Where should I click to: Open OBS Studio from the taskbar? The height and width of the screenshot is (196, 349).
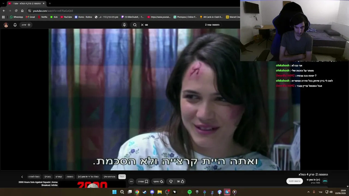coord(167,192)
